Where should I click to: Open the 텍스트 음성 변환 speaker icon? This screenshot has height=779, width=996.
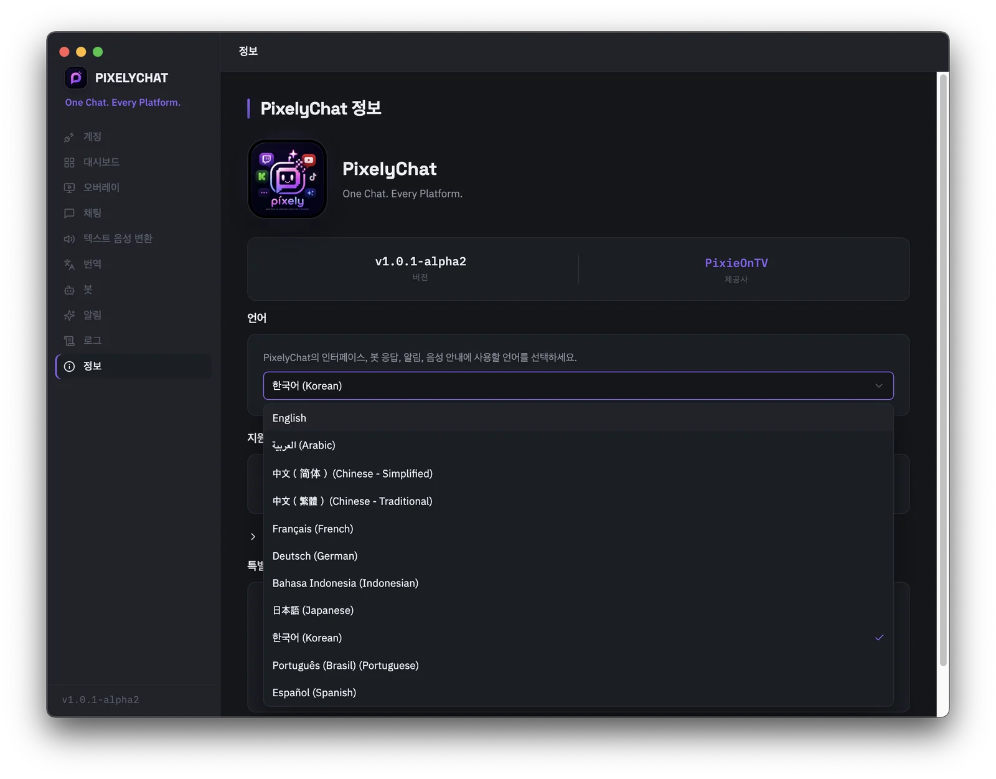click(69, 239)
